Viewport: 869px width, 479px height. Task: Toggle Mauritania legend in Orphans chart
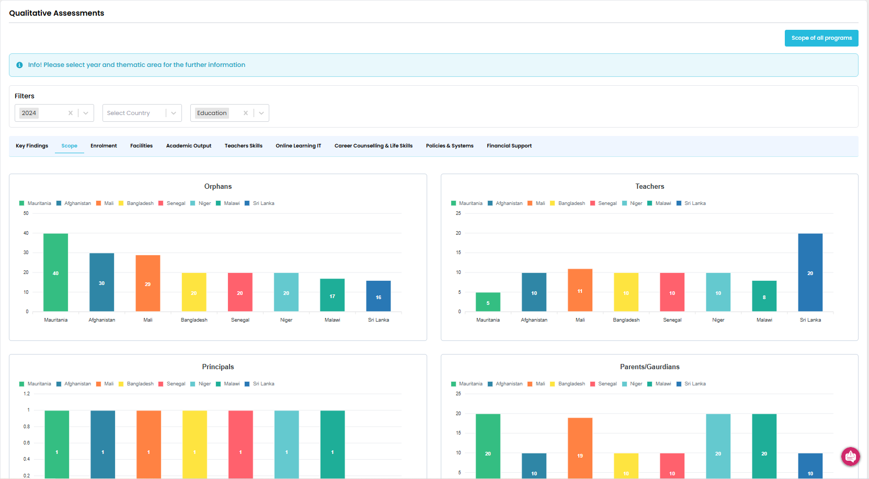coord(35,203)
